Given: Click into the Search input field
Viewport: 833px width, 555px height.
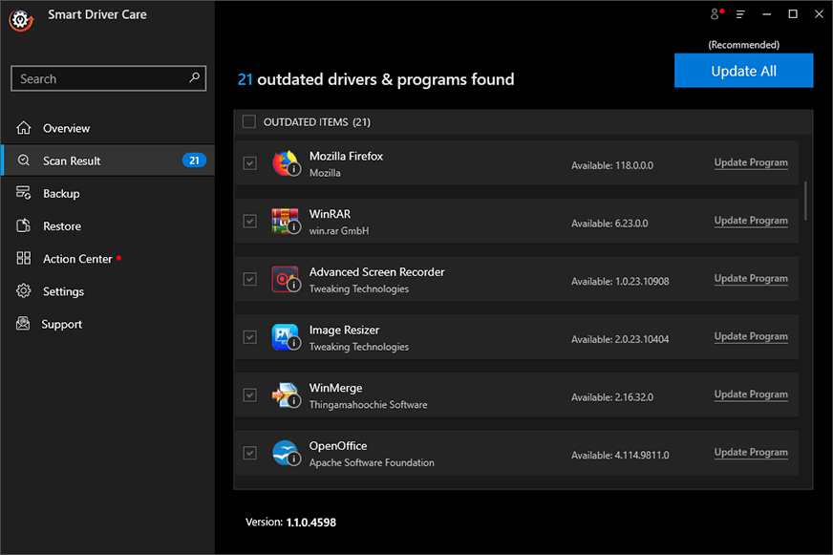Looking at the screenshot, I should click(x=100, y=78).
